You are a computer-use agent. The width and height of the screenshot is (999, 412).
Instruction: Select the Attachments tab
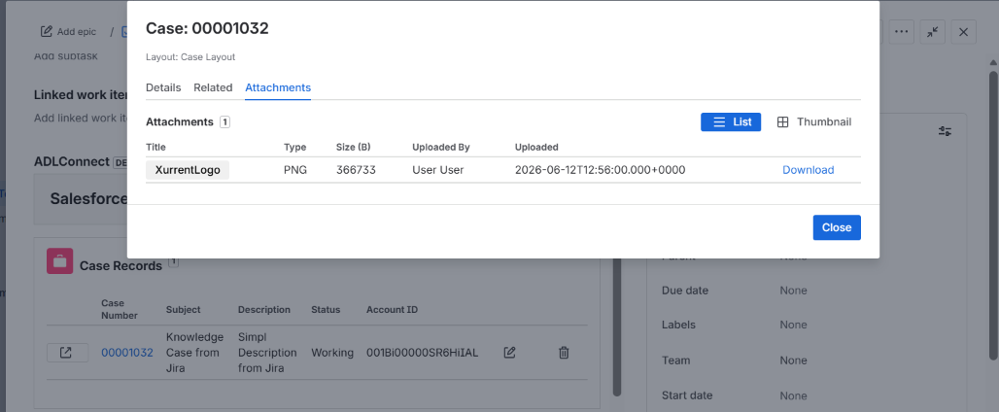coord(278,87)
